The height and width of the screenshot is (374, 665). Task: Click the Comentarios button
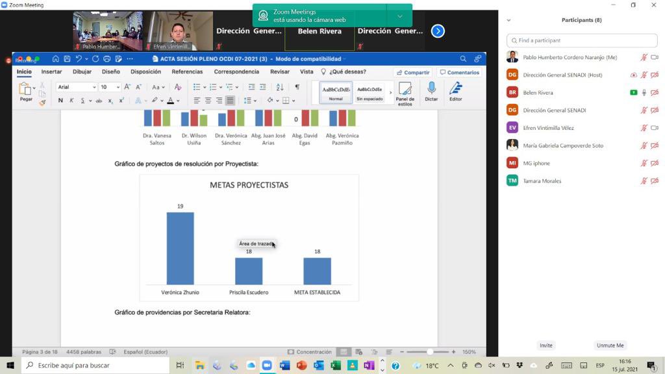pyautogui.click(x=460, y=73)
